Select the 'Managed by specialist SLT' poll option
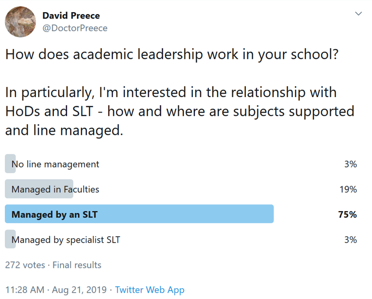 click(x=66, y=240)
